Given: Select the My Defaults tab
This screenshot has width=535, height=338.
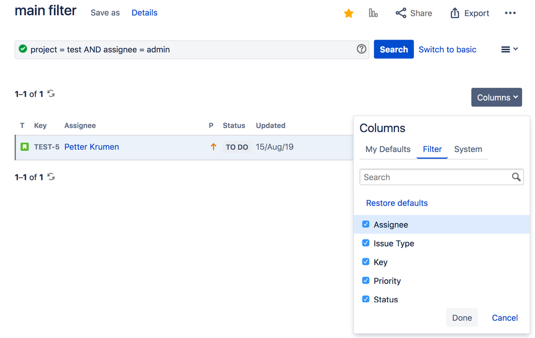Looking at the screenshot, I should [387, 149].
